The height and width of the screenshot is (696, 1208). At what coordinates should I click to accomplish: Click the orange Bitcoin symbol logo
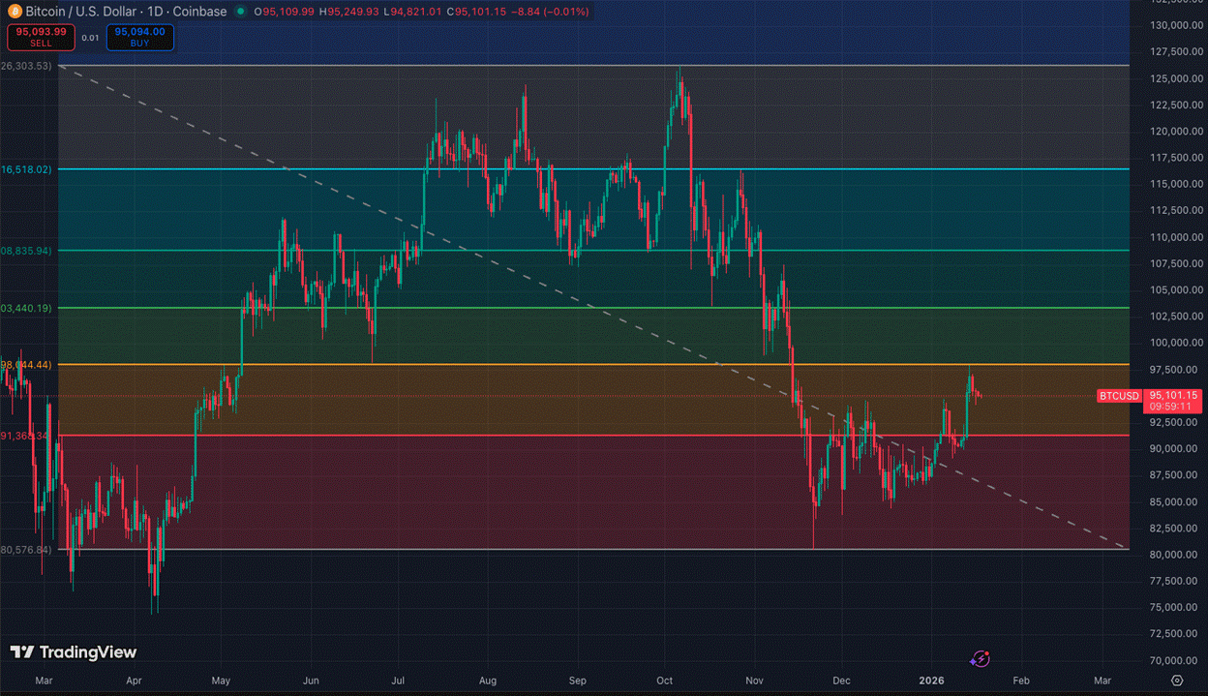13,12
